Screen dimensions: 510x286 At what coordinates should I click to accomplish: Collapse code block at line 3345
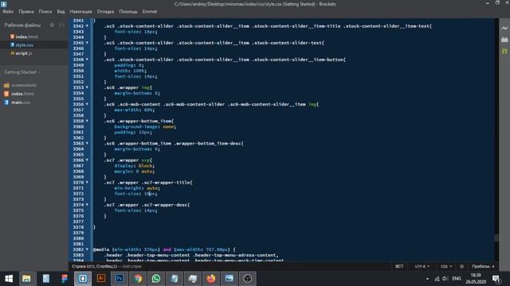click(87, 43)
